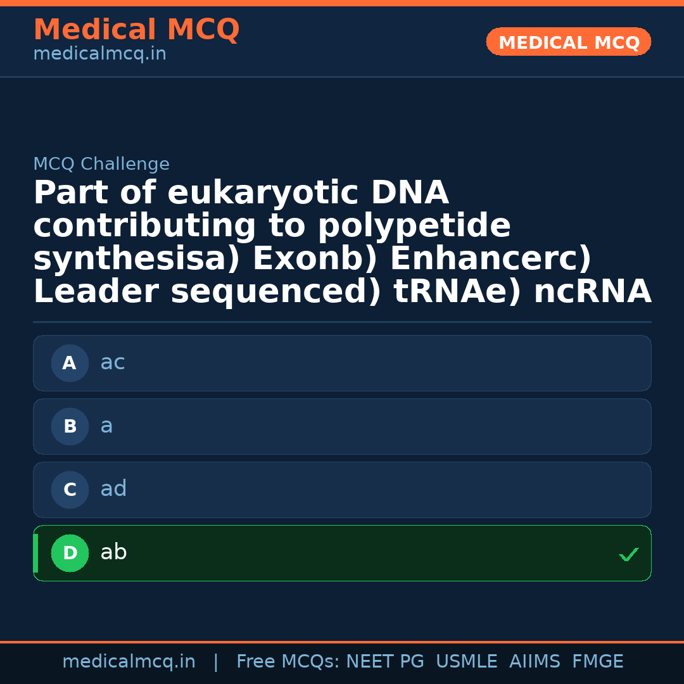Screen dimensions: 684x684
Task: Click the letter B circle badge
Action: click(70, 427)
